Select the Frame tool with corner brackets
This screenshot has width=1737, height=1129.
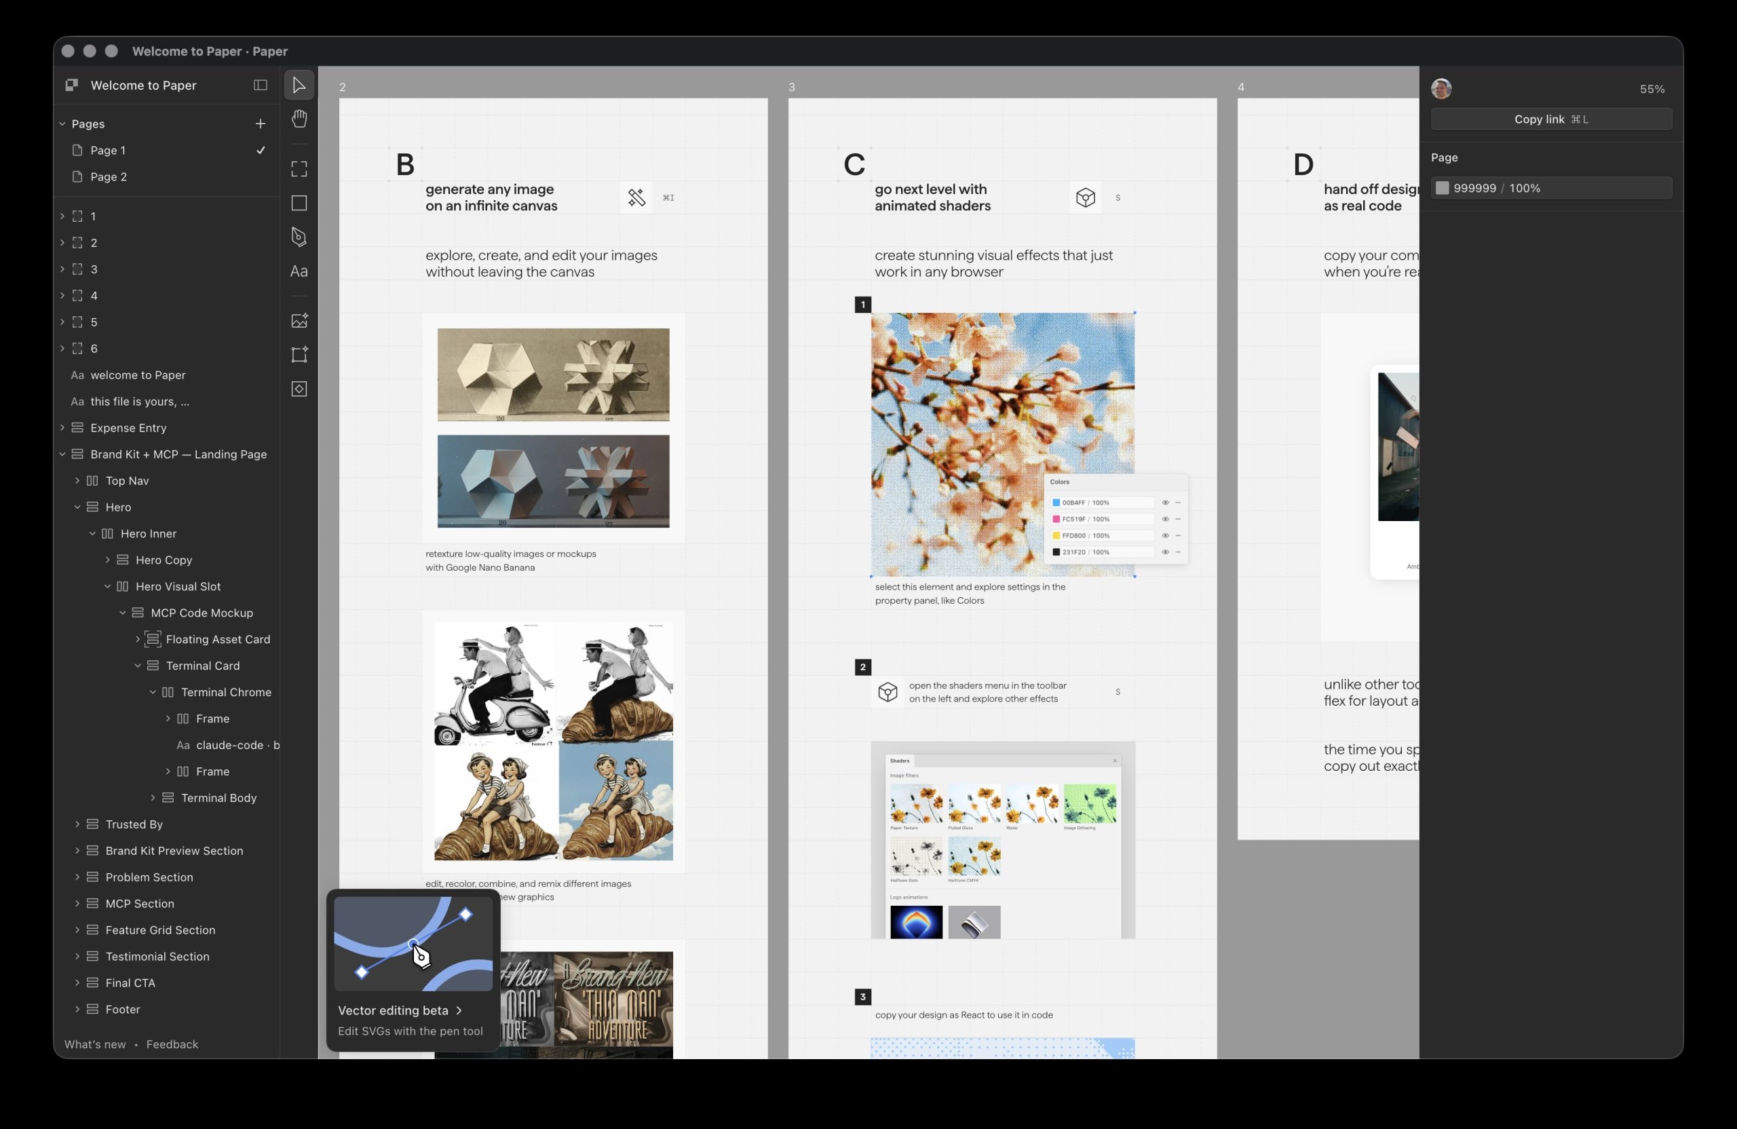point(299,170)
